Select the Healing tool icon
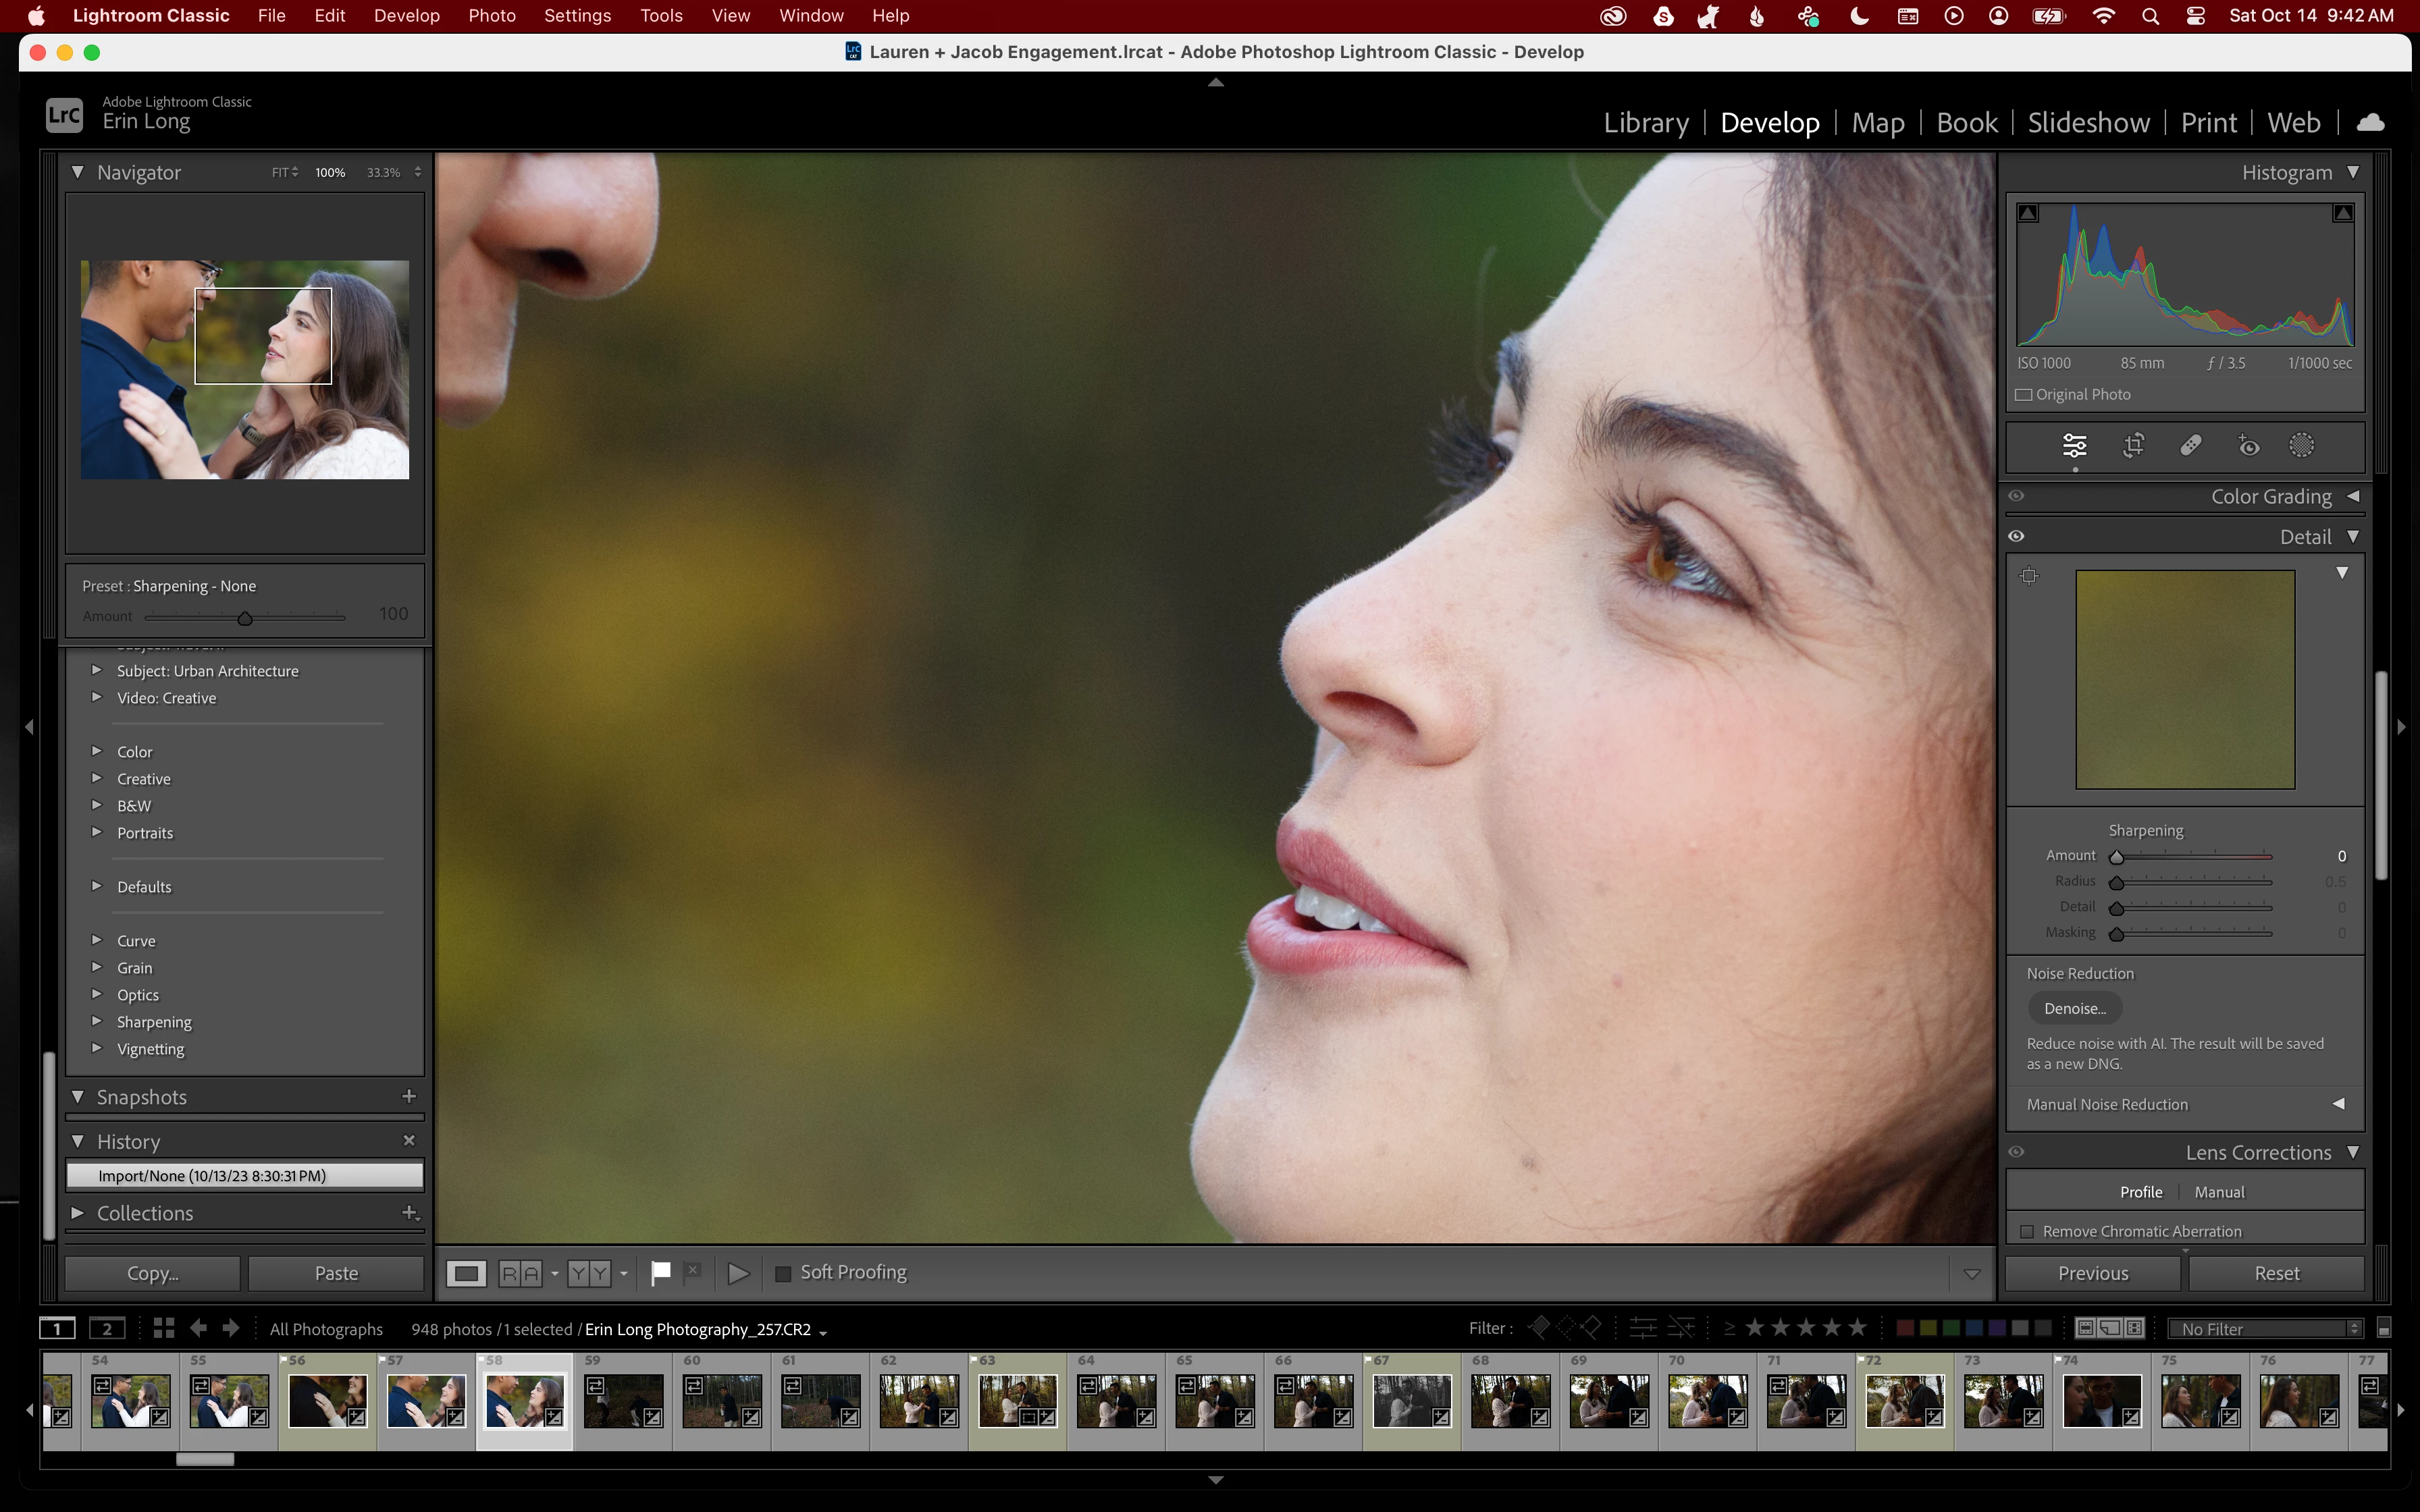Viewport: 2420px width, 1512px height. point(2190,445)
